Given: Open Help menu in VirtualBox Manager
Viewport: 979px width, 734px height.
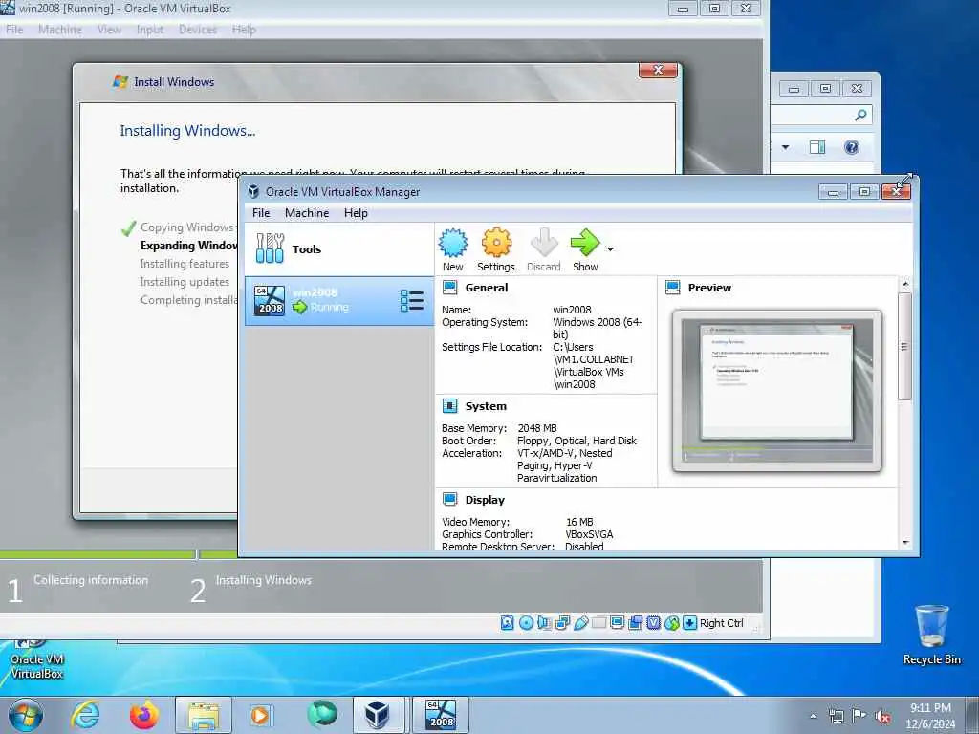Looking at the screenshot, I should 356,213.
